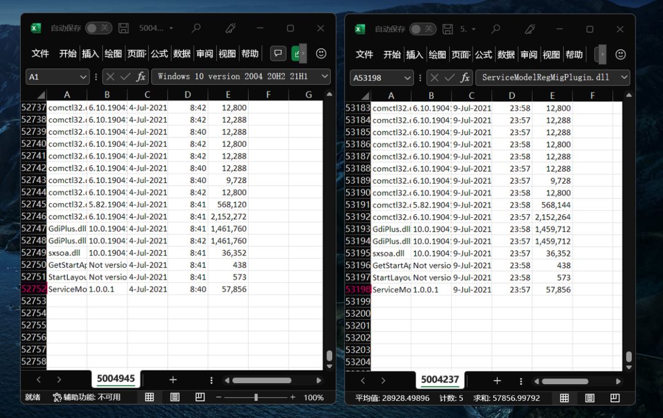
Task: Click the smiley feedback icon in right window
Action: coord(620,55)
